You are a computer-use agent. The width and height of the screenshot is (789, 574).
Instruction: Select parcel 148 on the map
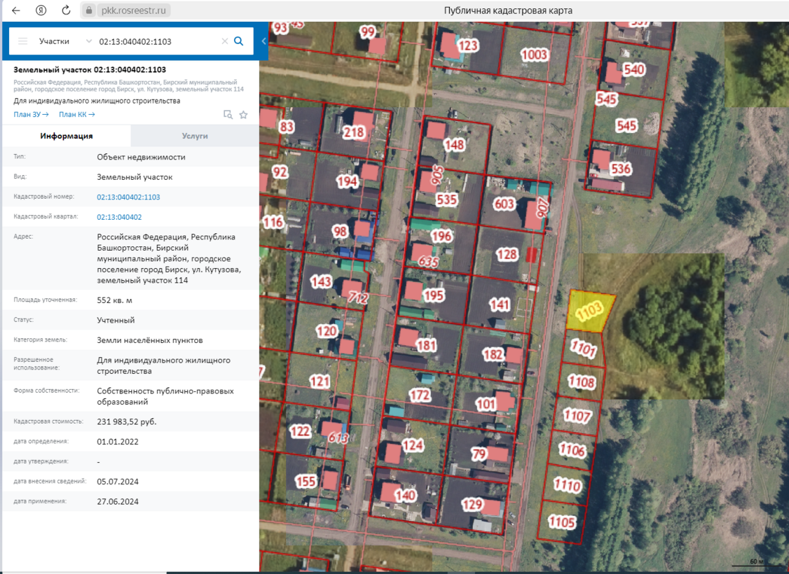tap(454, 145)
